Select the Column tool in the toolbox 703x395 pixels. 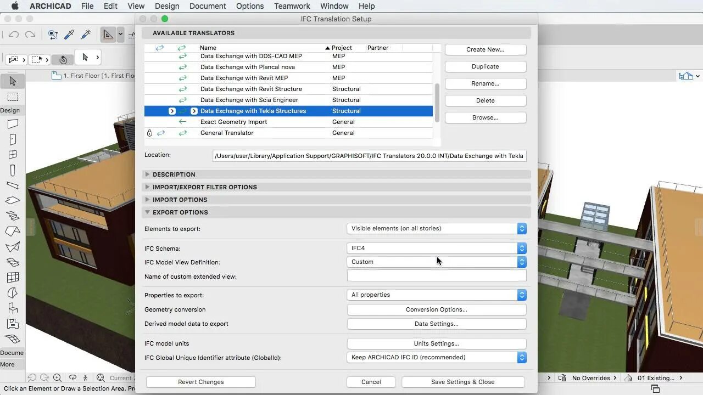[13, 170]
